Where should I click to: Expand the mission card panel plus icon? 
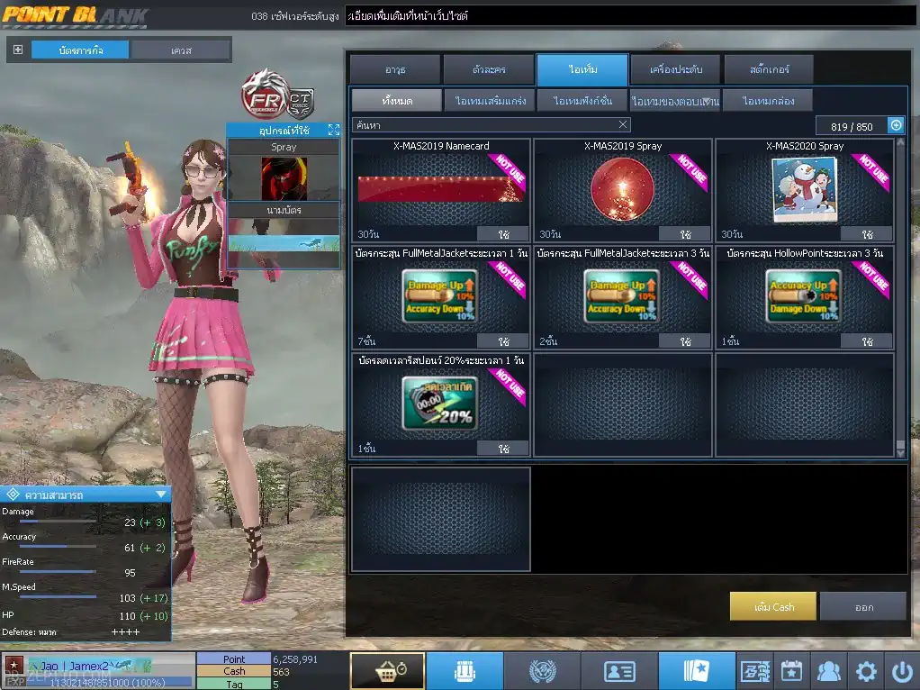(18, 50)
